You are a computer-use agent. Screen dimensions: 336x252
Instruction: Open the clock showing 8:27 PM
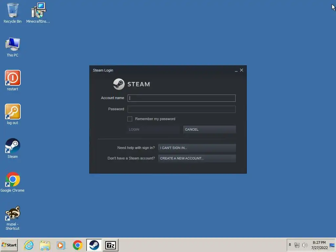pyautogui.click(x=319, y=245)
